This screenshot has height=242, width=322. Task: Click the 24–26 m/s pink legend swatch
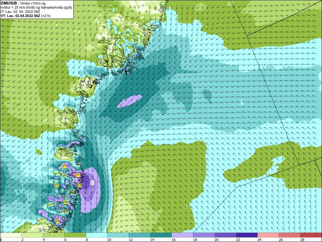click(x=268, y=235)
